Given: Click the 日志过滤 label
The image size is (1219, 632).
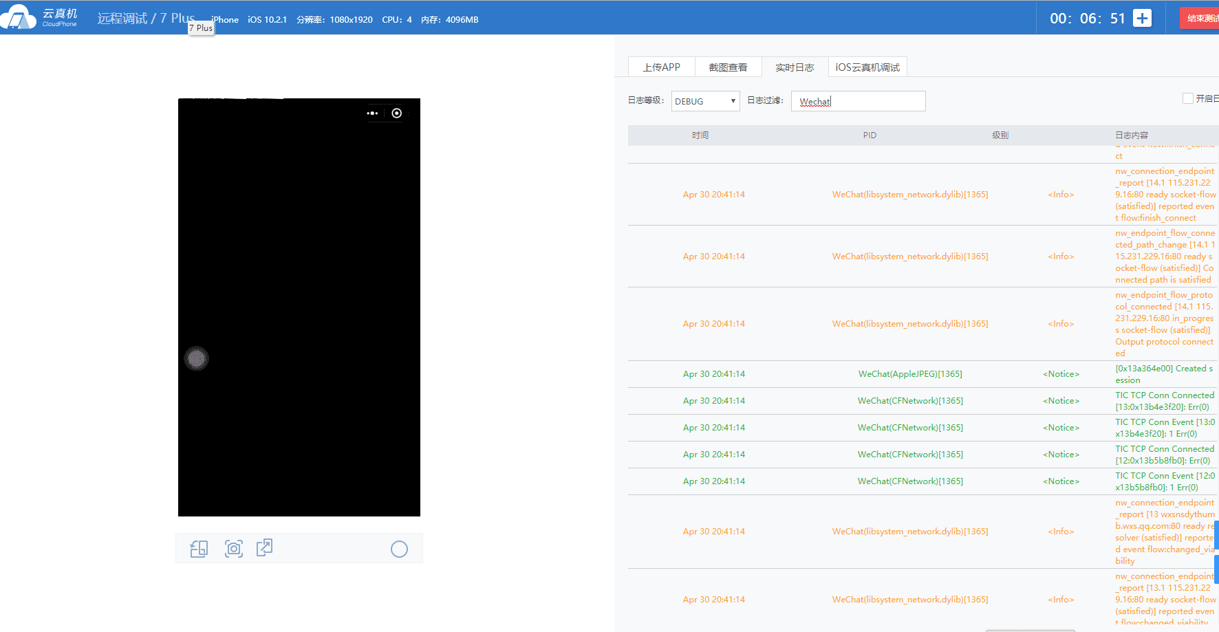Looking at the screenshot, I should pyautogui.click(x=766, y=100).
